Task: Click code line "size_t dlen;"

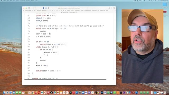Action: coord(42,21)
